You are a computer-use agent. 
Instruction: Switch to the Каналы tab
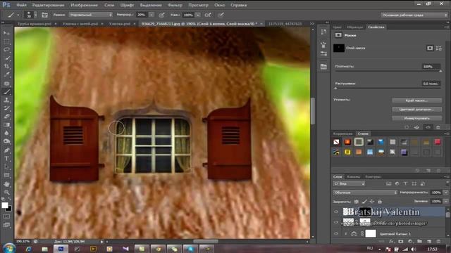[354, 176]
